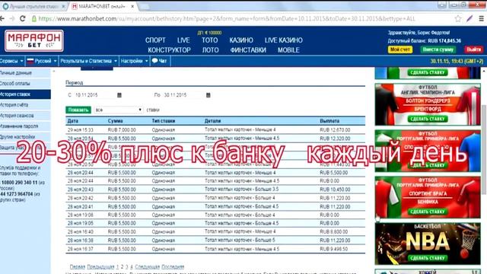This screenshot has width=487, height=274.
Task: Select История ставок in the sidebar
Action: point(25,94)
